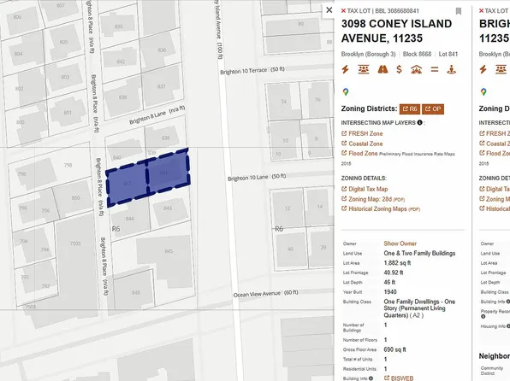The height and width of the screenshot is (381, 510).
Task: Select lot 7503 large building on map
Action: click(75, 243)
